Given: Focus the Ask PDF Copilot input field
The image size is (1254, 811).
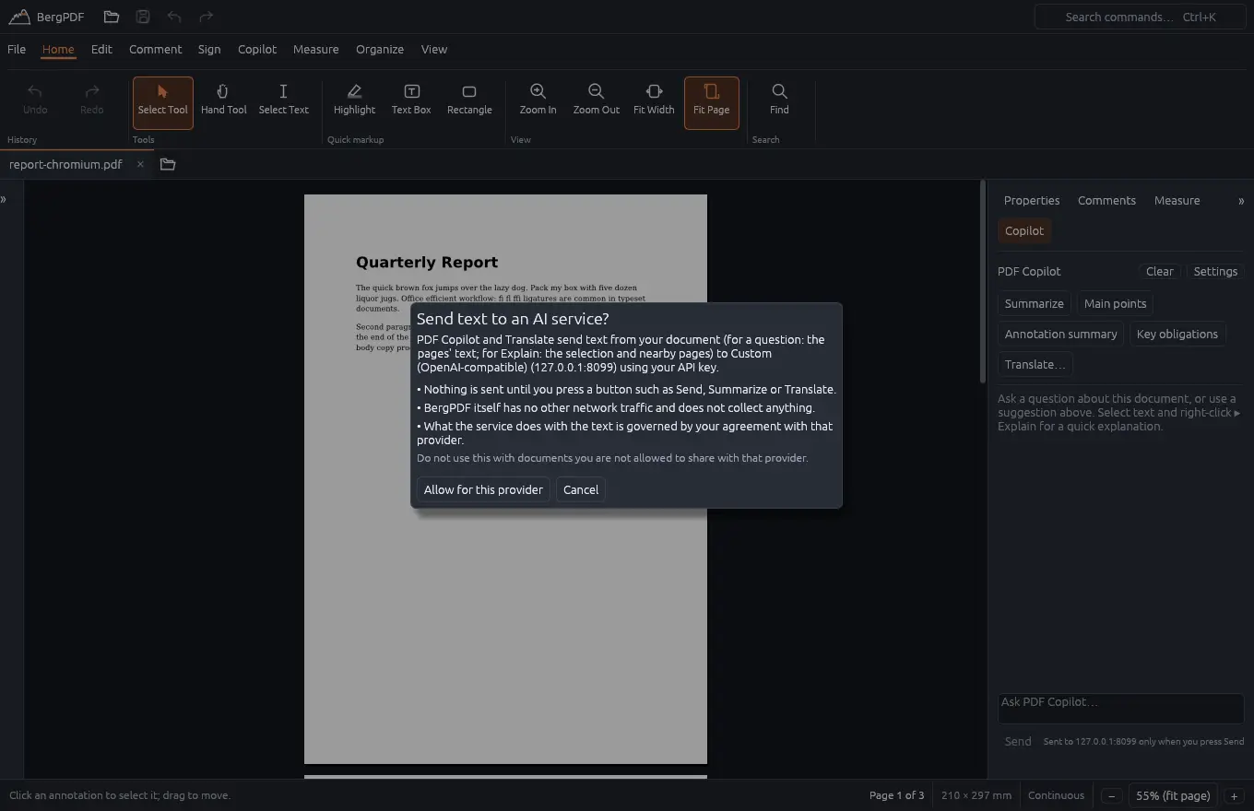Looking at the screenshot, I should pos(1121,708).
